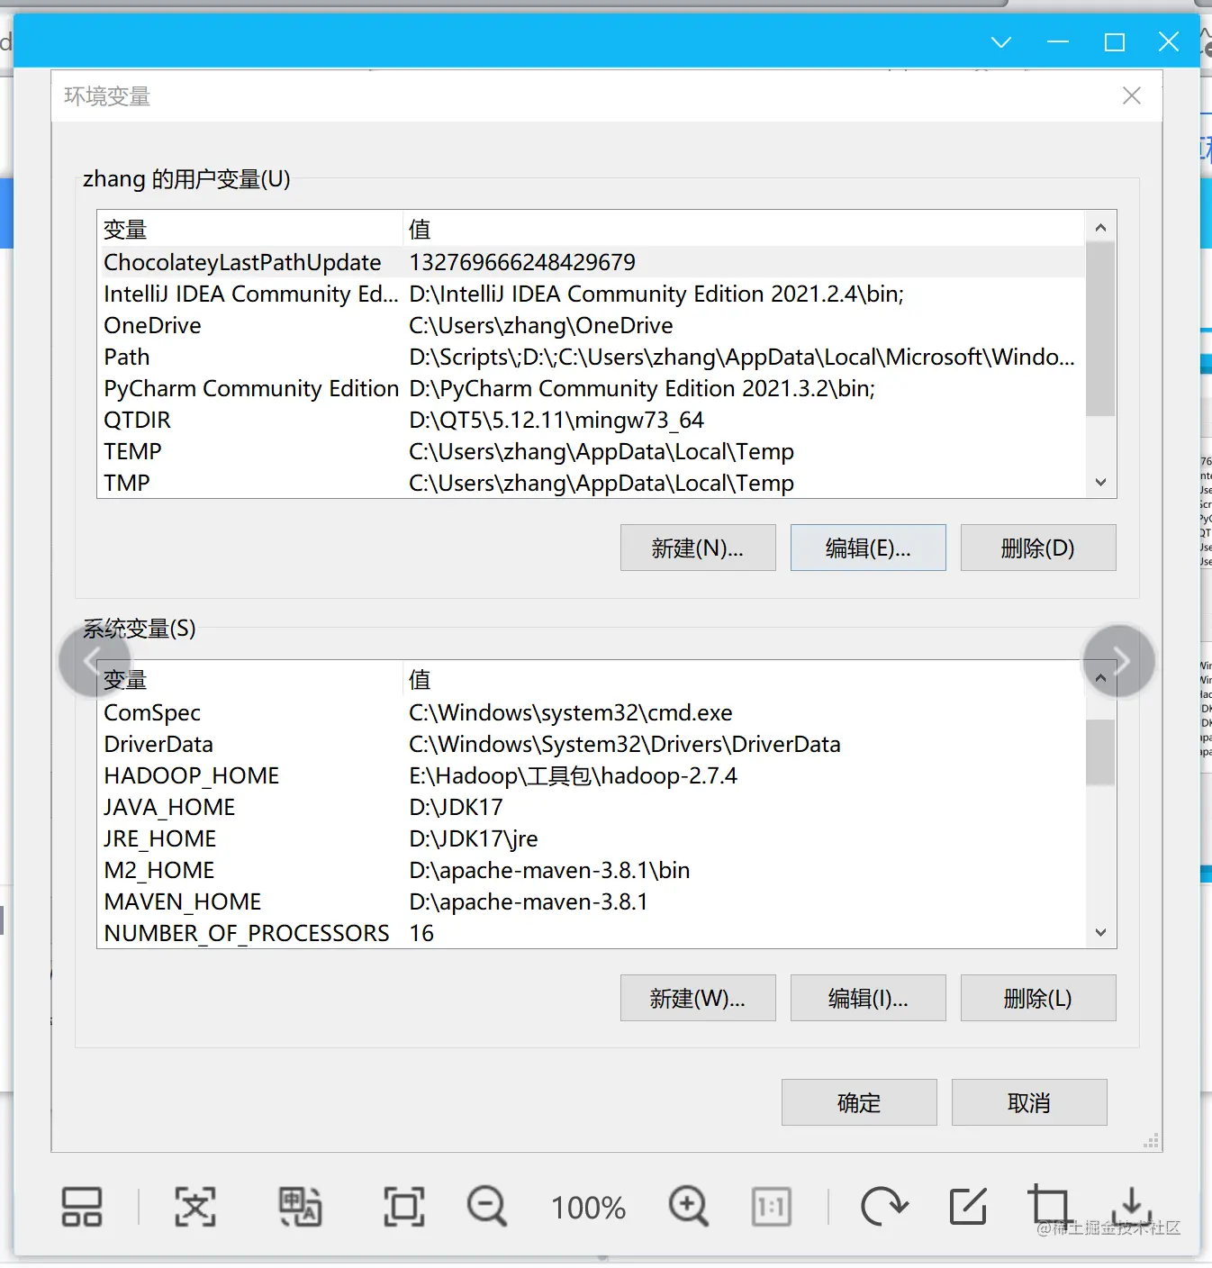The image size is (1212, 1268).
Task: Rotate the image clockwise
Action: pyautogui.click(x=884, y=1207)
